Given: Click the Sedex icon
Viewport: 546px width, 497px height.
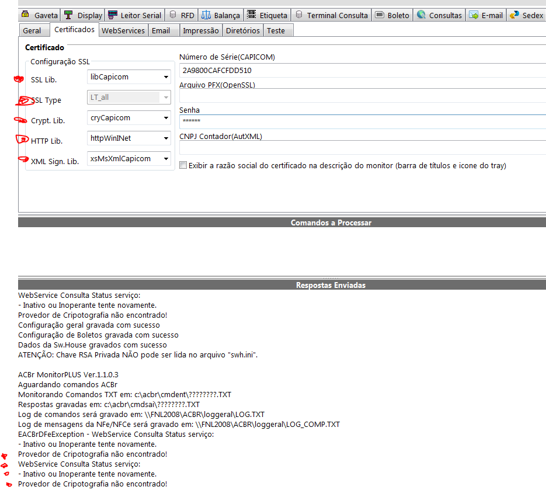Looking at the screenshot, I should 514,15.
